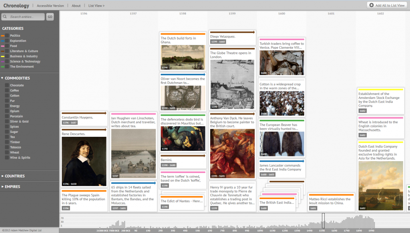Open the term 'coffee' is coined entry
The image size is (410, 233).
click(183, 180)
